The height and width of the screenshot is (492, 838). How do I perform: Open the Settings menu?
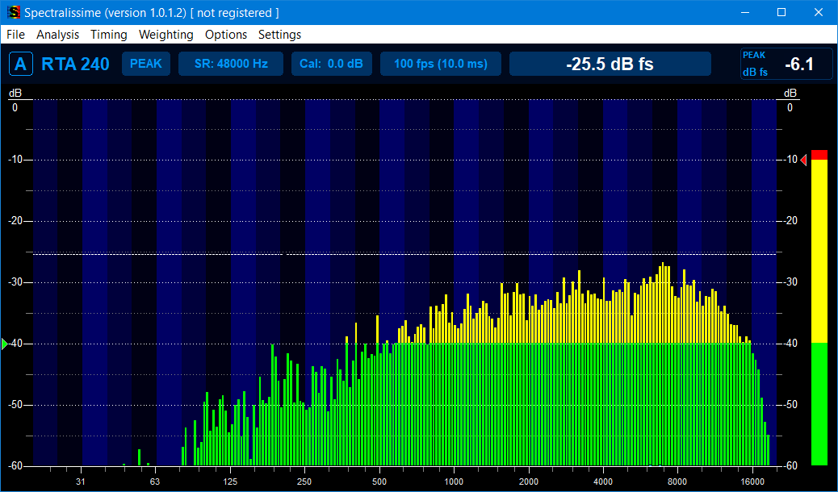click(x=279, y=35)
